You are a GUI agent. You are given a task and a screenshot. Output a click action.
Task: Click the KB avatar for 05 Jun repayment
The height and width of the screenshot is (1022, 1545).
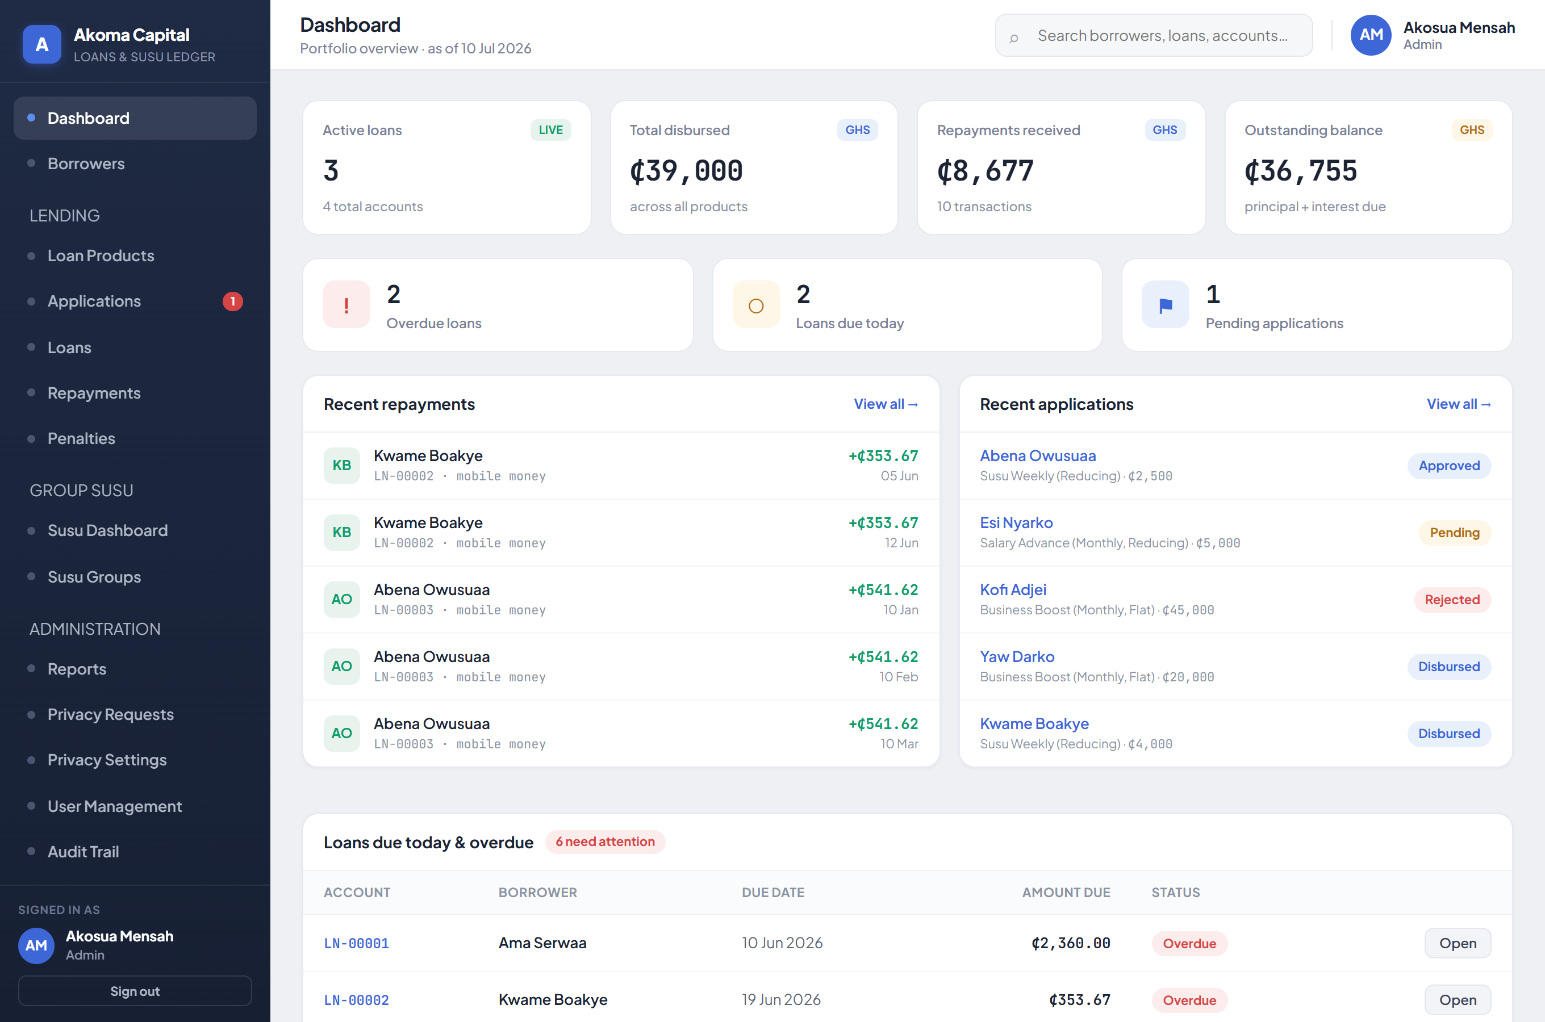click(341, 466)
